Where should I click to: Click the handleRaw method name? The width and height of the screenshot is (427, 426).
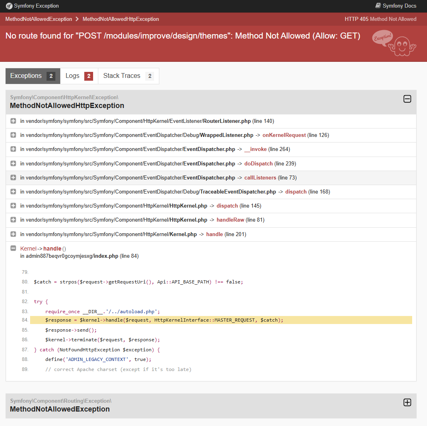tap(230, 220)
